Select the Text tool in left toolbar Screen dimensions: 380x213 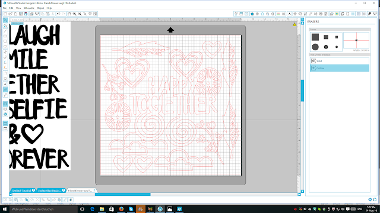pos(5,84)
